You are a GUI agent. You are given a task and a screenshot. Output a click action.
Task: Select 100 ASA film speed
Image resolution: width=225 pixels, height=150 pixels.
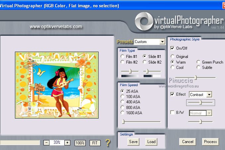(122, 96)
